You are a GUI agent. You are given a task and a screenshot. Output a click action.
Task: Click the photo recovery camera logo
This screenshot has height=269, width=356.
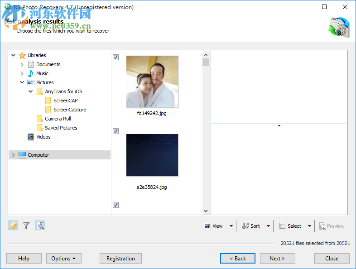point(339,28)
